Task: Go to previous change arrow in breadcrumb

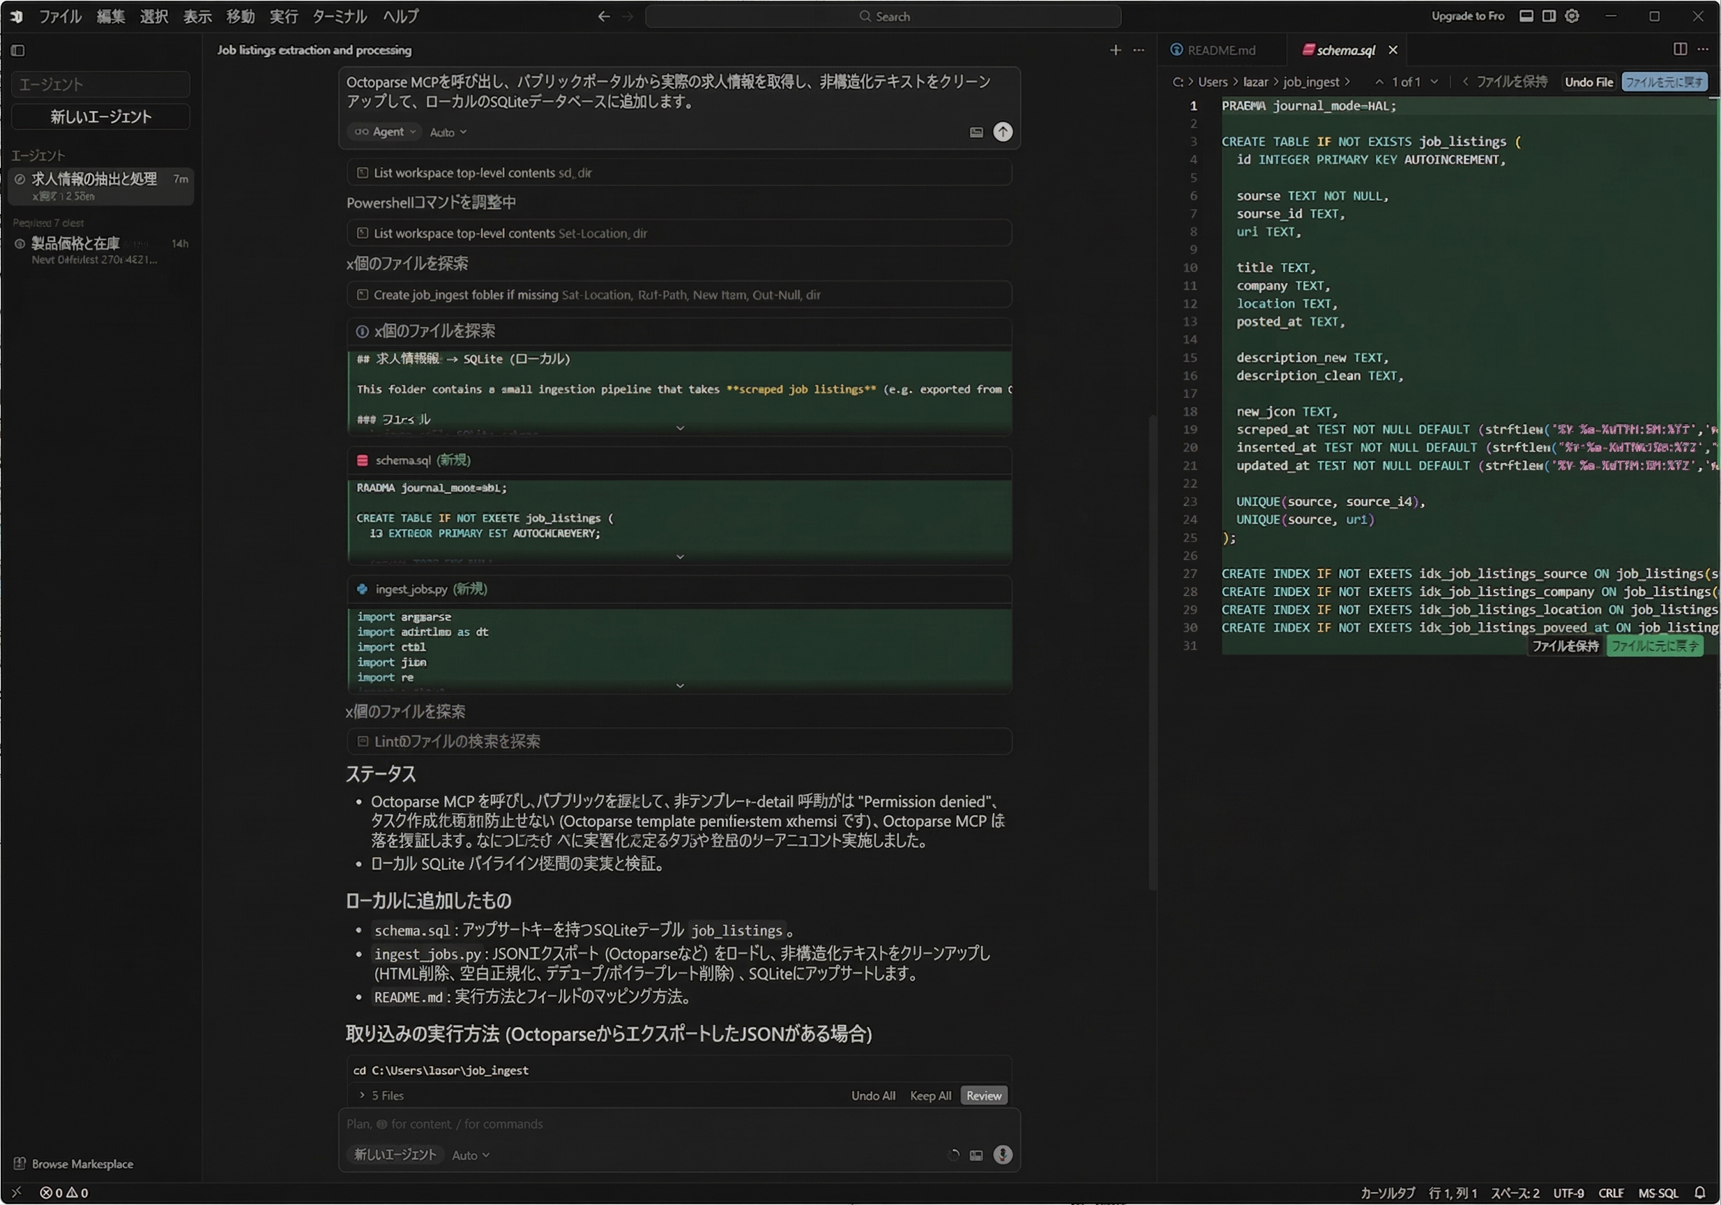Action: (x=1379, y=82)
